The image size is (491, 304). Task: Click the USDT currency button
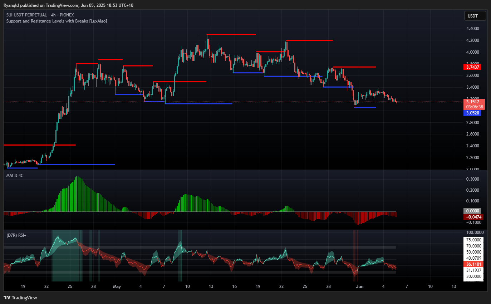coord(475,16)
